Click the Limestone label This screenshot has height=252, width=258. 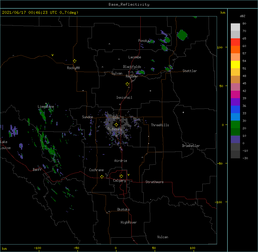point(46,107)
